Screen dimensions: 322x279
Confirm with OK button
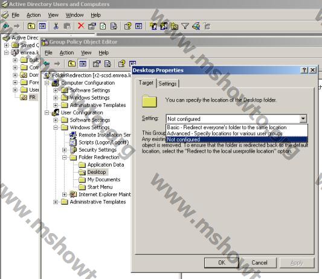[x=222, y=263]
